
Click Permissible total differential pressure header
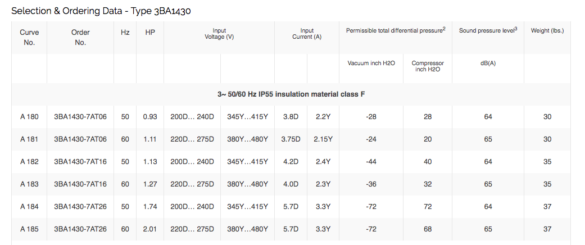(x=396, y=30)
